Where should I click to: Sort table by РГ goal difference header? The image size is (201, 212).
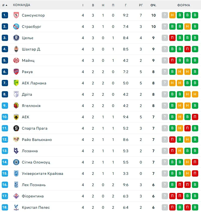click(141, 5)
